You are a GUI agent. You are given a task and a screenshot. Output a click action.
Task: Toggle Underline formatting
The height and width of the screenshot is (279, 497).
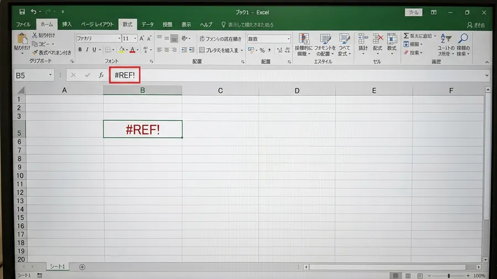[94, 50]
